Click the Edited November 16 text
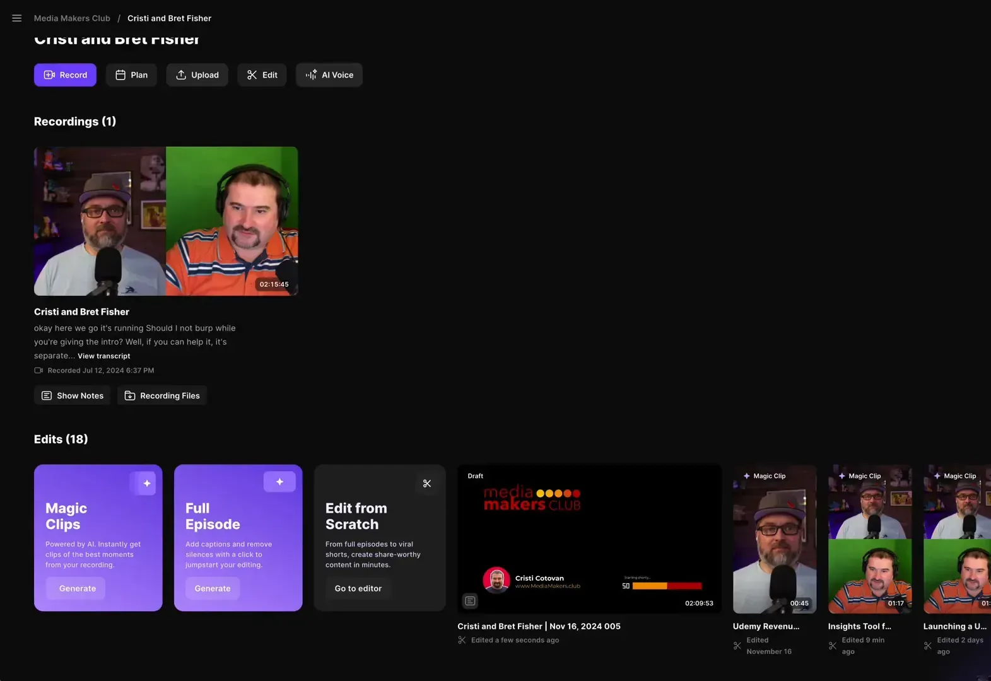Image resolution: width=991 pixels, height=681 pixels. click(769, 646)
